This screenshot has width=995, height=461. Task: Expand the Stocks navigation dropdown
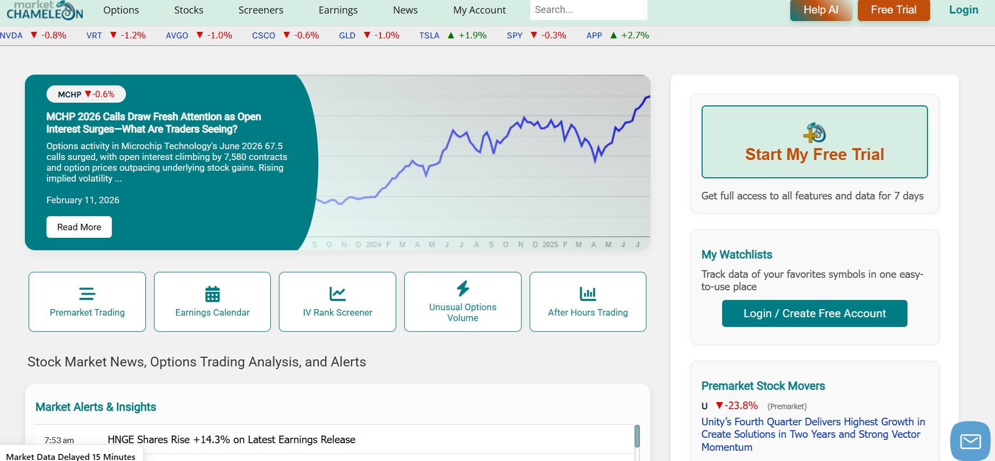[x=189, y=10]
